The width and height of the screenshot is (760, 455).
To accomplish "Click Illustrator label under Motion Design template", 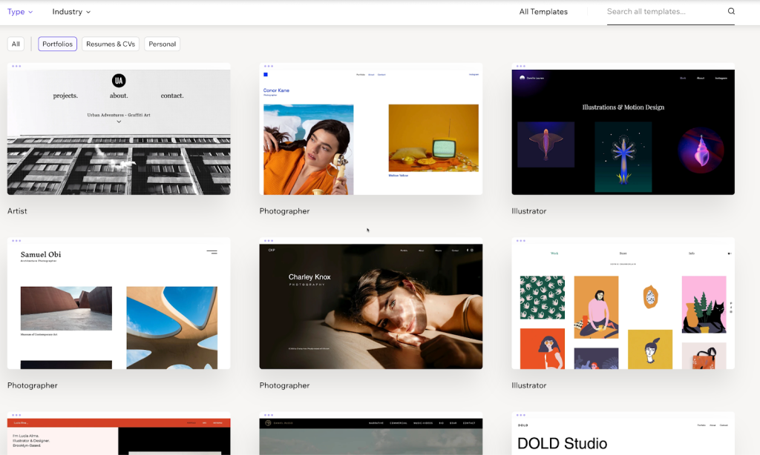I will coord(528,211).
